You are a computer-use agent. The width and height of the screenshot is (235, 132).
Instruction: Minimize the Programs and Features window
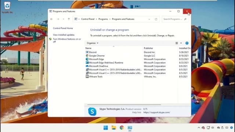click(x=170, y=11)
